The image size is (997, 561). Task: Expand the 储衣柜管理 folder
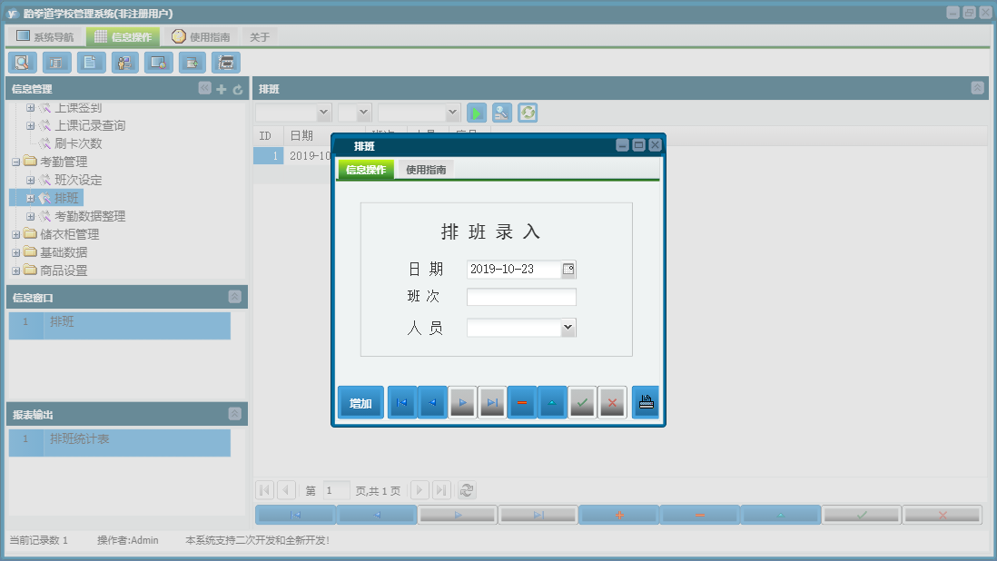click(16, 234)
